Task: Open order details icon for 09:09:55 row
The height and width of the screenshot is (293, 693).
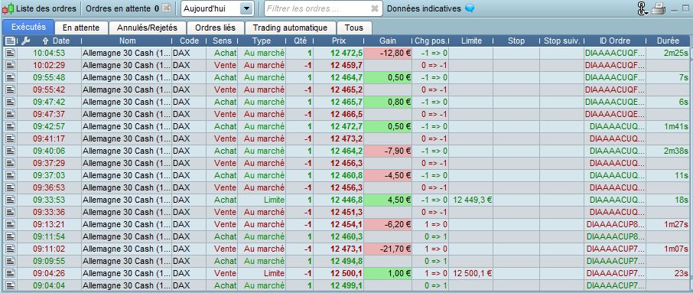Action: pos(10,261)
